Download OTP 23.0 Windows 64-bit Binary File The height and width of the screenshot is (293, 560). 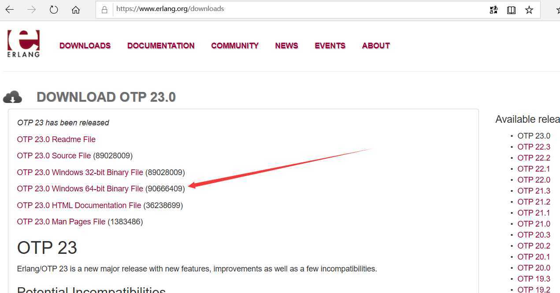[80, 189]
